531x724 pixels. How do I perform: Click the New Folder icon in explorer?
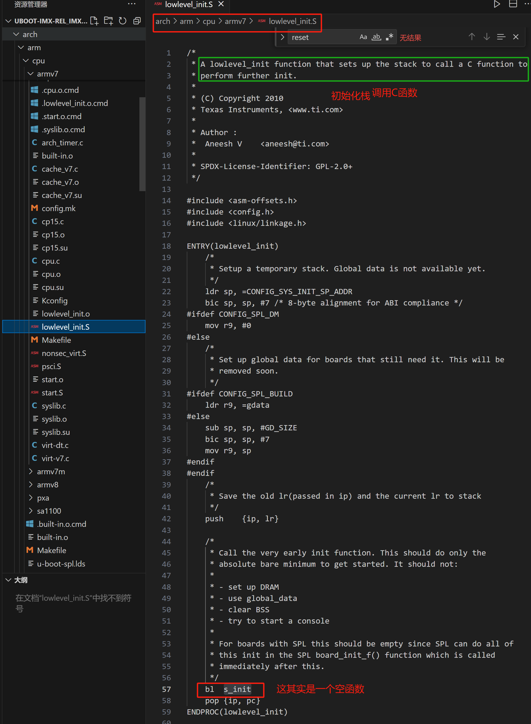pyautogui.click(x=108, y=21)
